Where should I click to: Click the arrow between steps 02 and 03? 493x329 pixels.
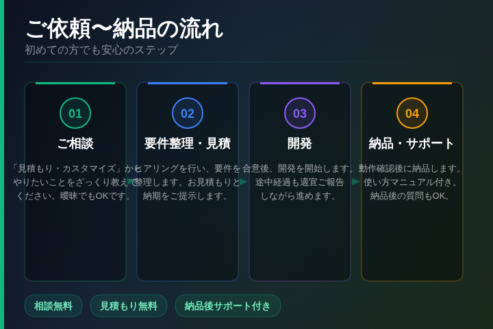pyautogui.click(x=244, y=182)
